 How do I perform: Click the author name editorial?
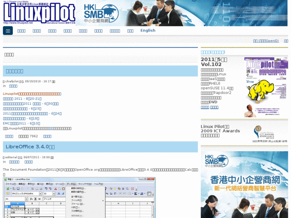pyautogui.click(x=11, y=157)
